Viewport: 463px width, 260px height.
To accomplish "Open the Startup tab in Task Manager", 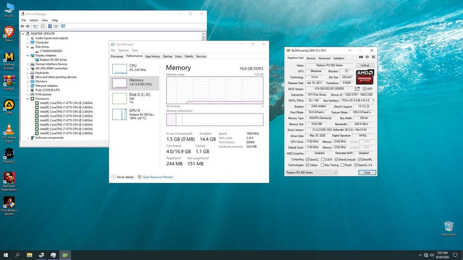I will click(168, 56).
